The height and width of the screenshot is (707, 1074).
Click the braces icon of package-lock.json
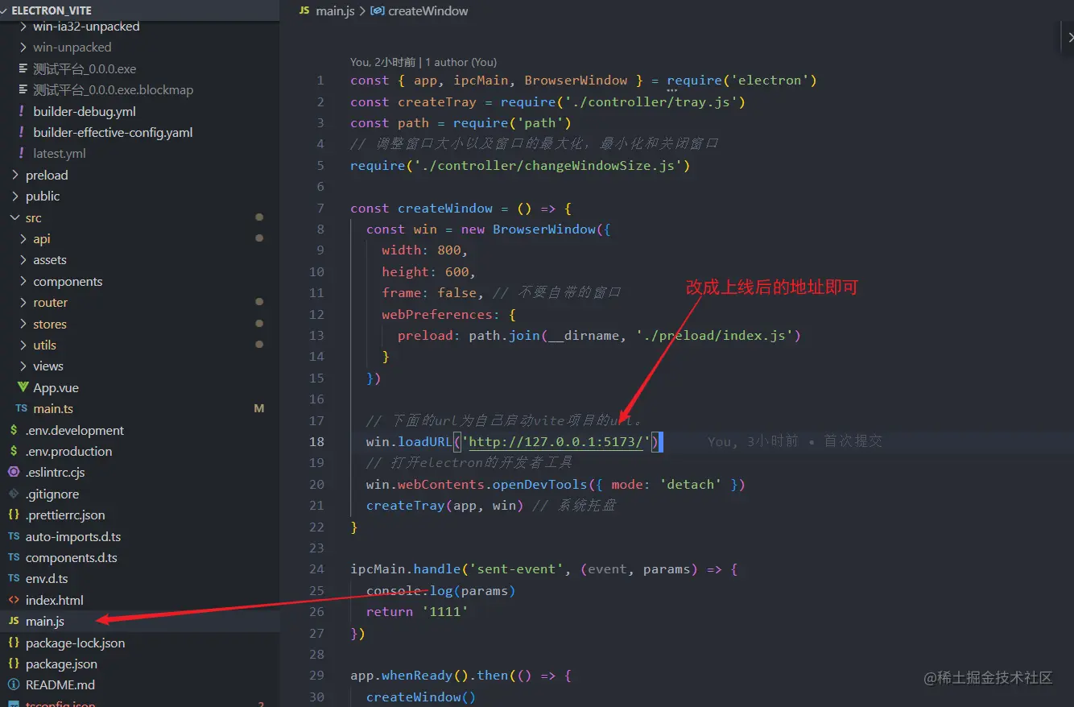pyautogui.click(x=14, y=643)
